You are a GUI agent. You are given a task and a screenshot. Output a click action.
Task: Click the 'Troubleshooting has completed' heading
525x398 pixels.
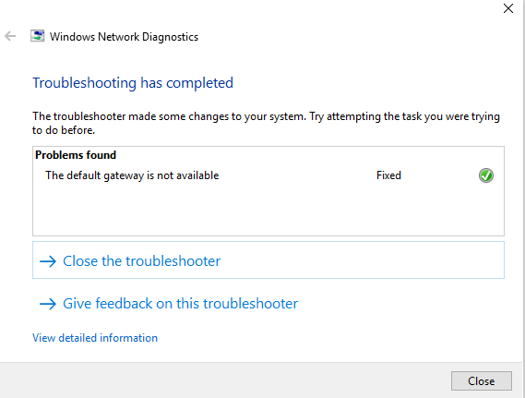pos(133,83)
